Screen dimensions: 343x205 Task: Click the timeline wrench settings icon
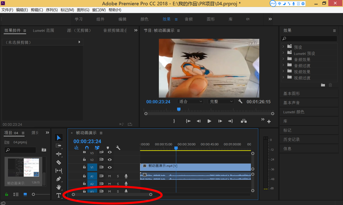(x=118, y=148)
